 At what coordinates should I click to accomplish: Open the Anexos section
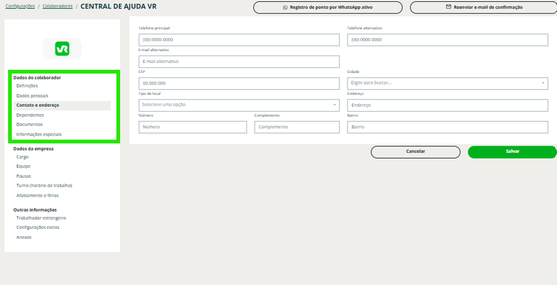point(24,238)
